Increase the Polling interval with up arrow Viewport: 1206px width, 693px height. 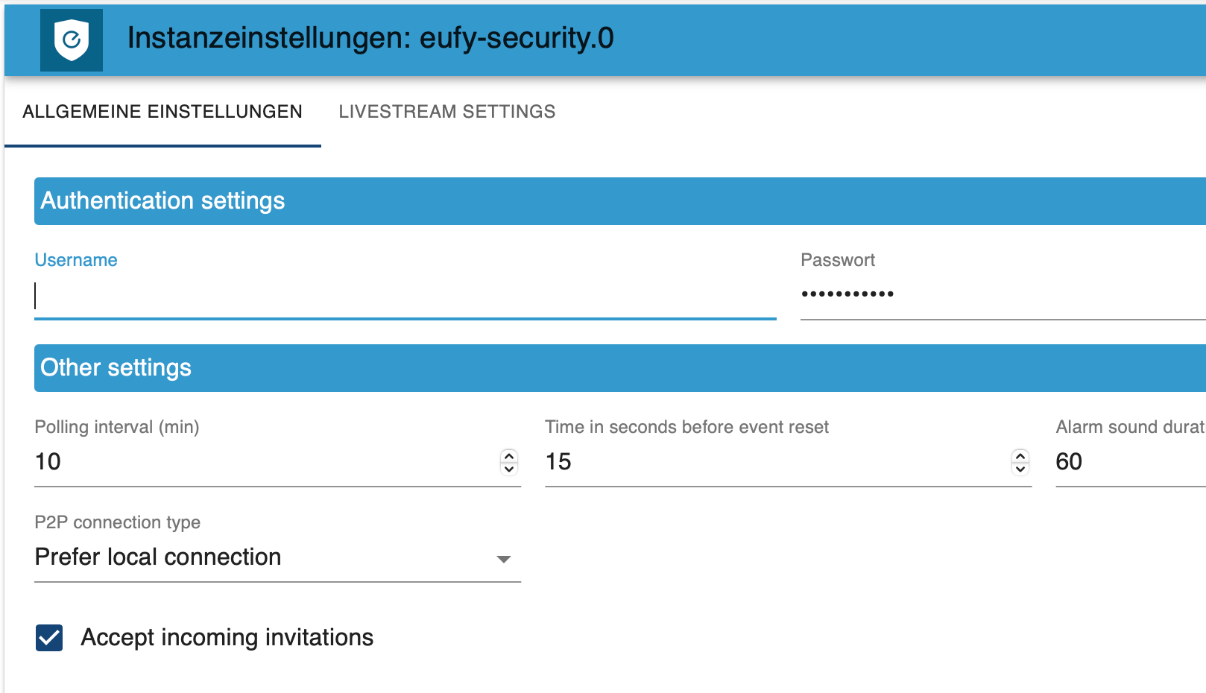509,455
